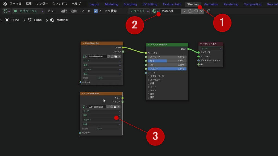Viewport: 278px width, 156px height.
Task: Unlink image with X in Cube Base Blue
Action: pyautogui.click(x=119, y=107)
